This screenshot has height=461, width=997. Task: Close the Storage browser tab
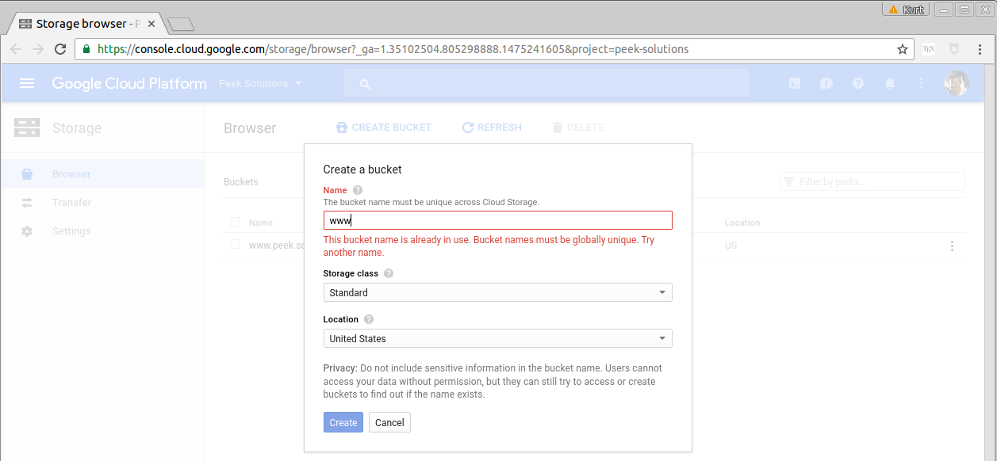(151, 25)
